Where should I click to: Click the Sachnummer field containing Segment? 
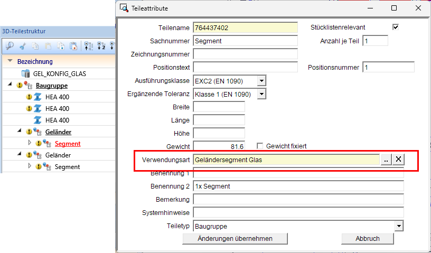pos(246,41)
